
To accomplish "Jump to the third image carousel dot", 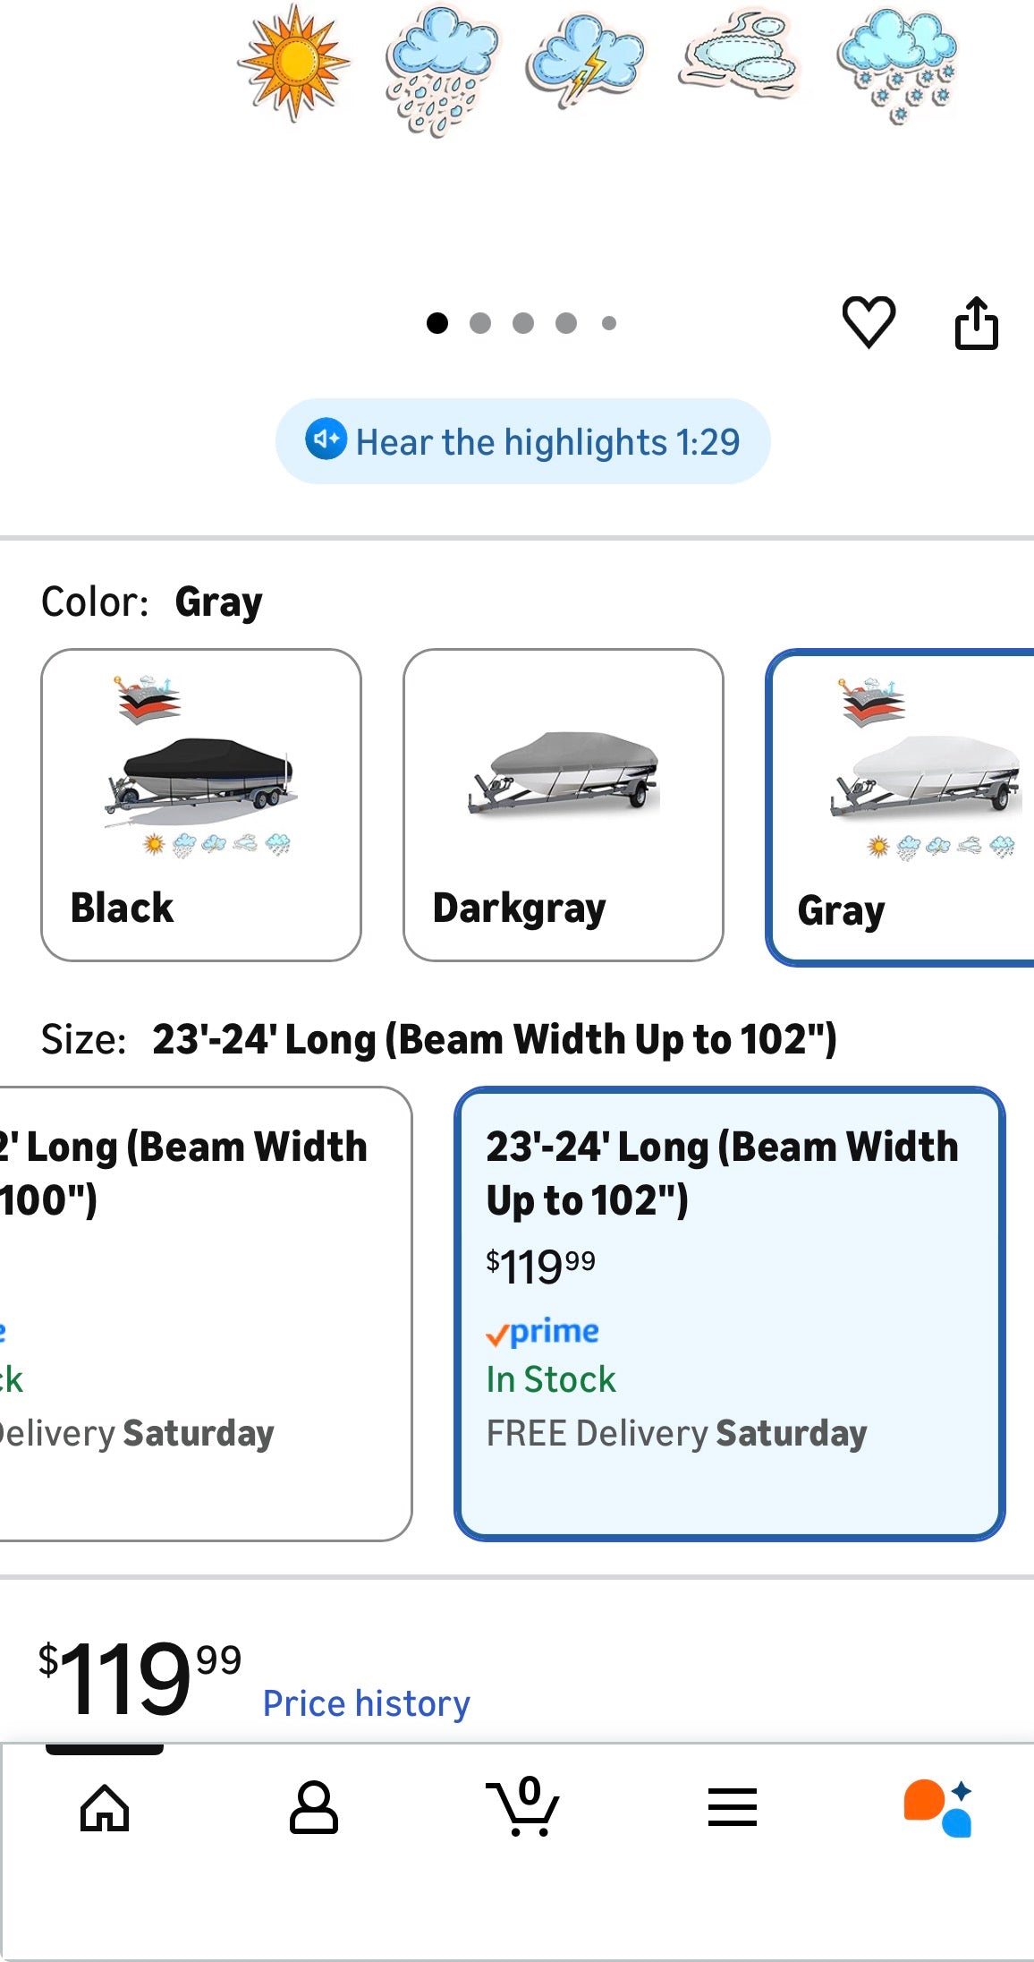I will [523, 323].
